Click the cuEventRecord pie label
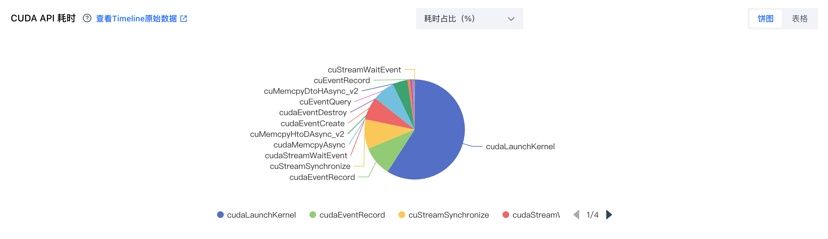Image resolution: width=828 pixels, height=239 pixels. coord(342,80)
